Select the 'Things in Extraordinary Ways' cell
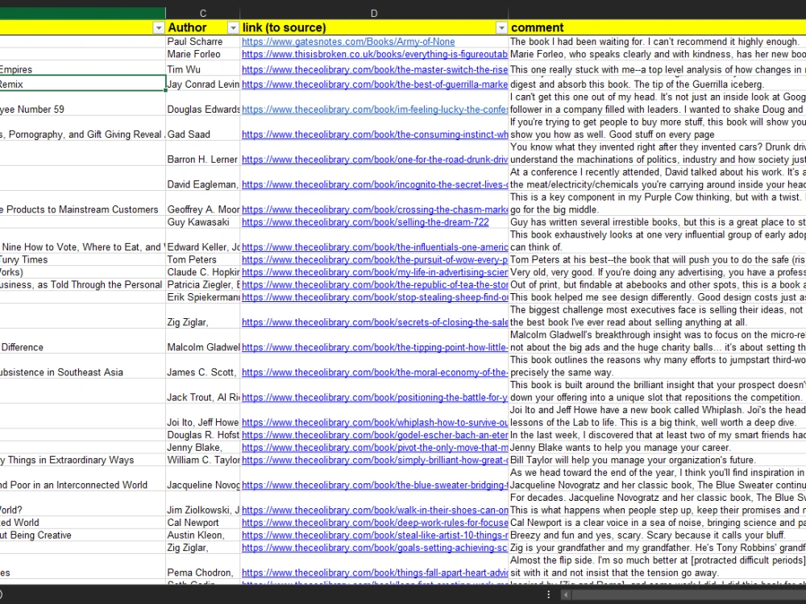The height and width of the screenshot is (604, 806). point(83,460)
